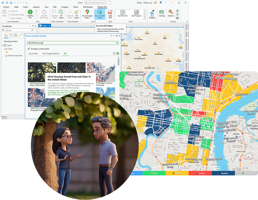Switch to the My Organization tab
The image size is (258, 200).
51,53
